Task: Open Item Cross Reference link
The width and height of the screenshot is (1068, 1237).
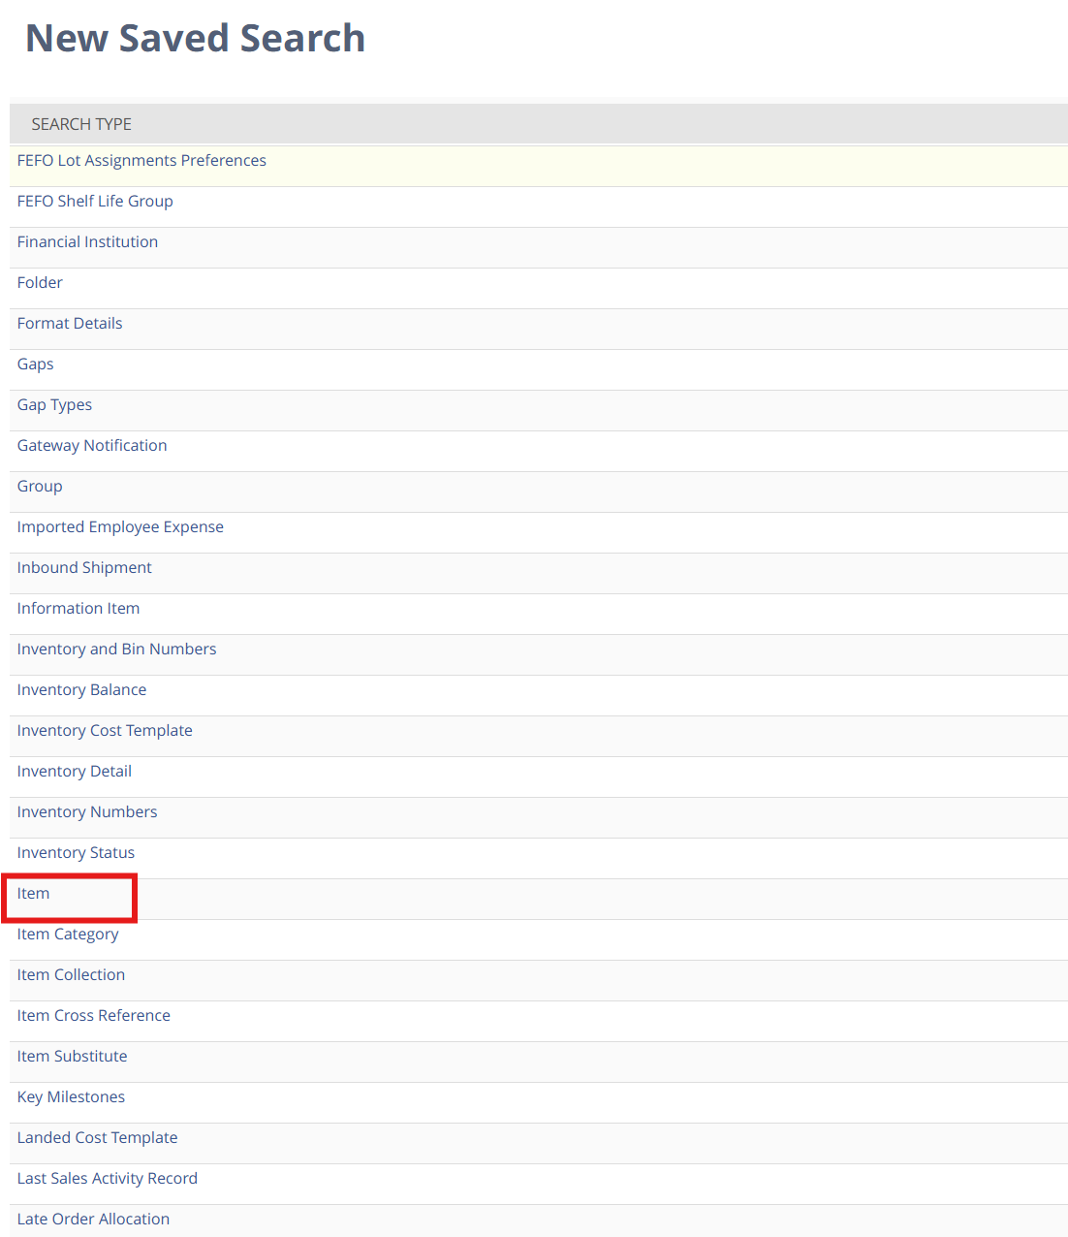Action: [94, 1016]
